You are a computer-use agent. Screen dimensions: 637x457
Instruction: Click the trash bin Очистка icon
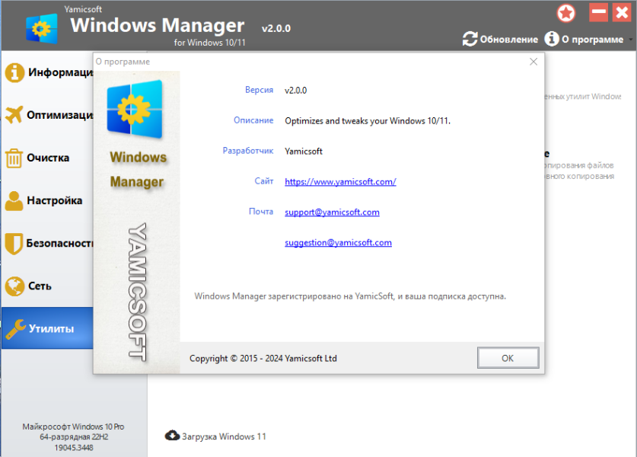14,158
